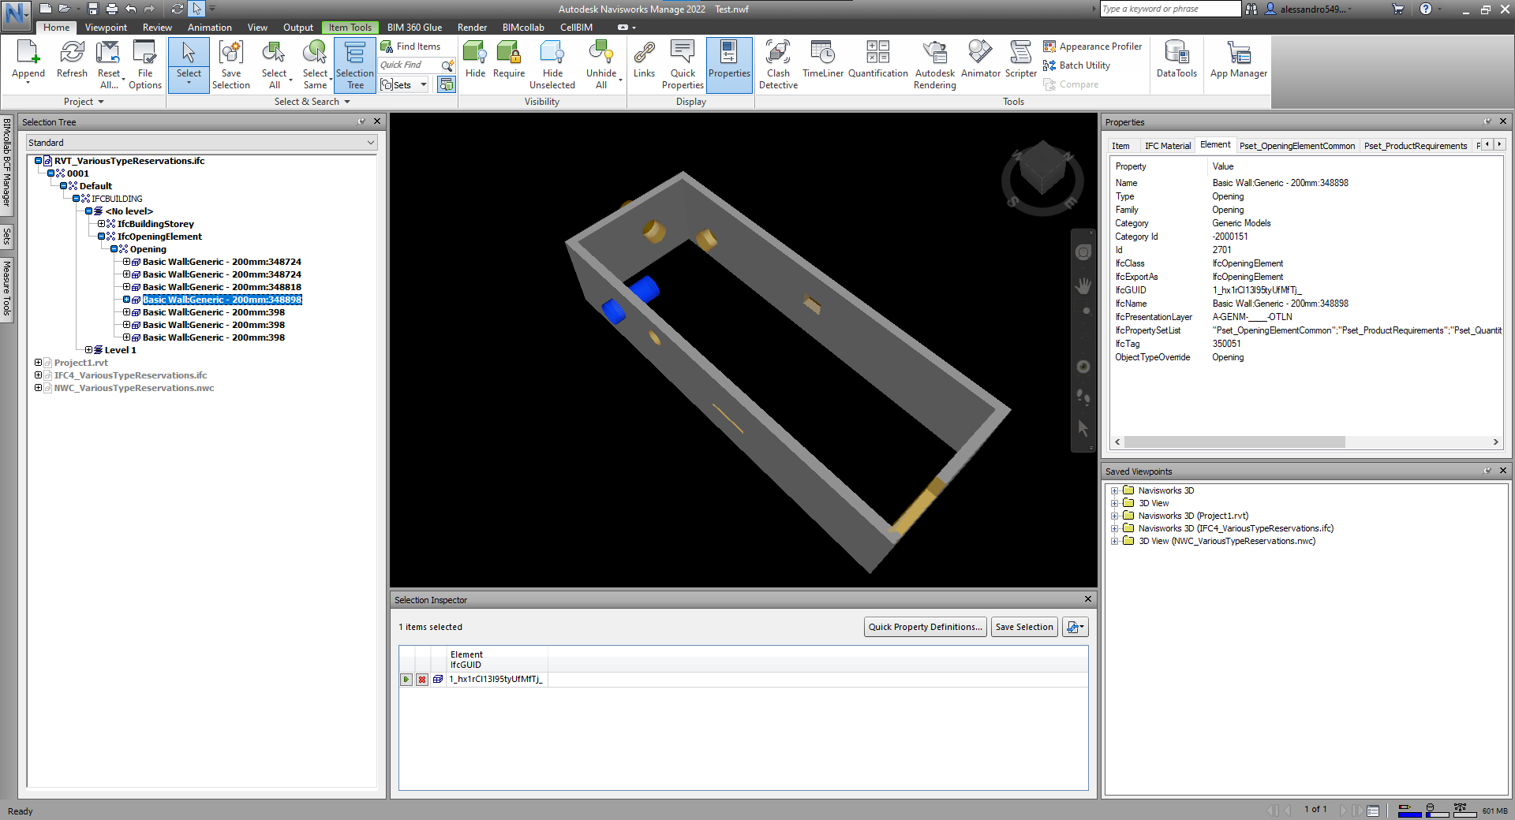Open the Measure Tools side tab
The height and width of the screenshot is (820, 1515).
(x=6, y=288)
